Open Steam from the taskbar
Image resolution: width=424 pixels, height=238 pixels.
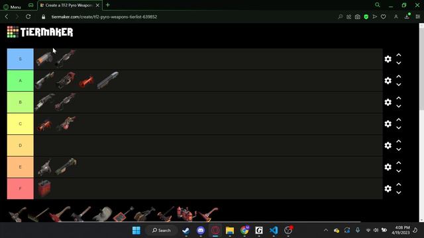[x=185, y=231]
